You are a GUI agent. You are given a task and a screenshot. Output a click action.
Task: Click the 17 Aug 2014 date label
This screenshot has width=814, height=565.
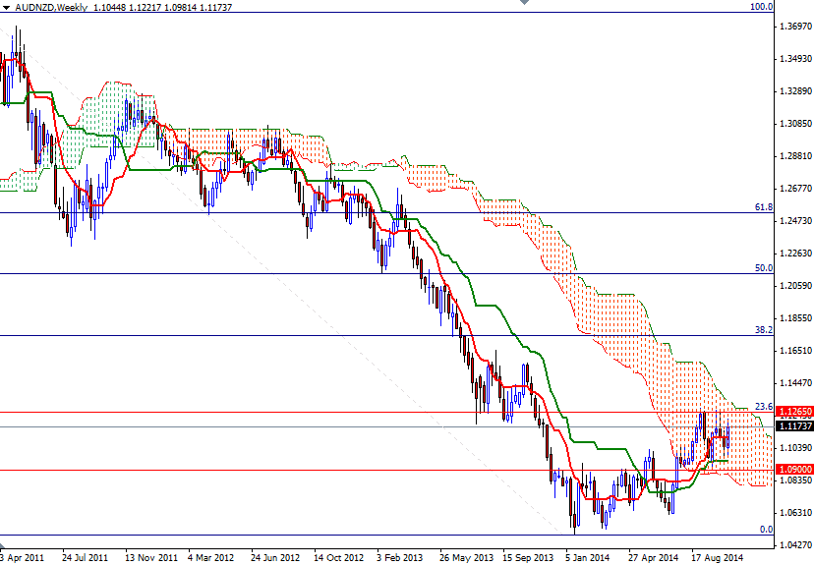717,558
